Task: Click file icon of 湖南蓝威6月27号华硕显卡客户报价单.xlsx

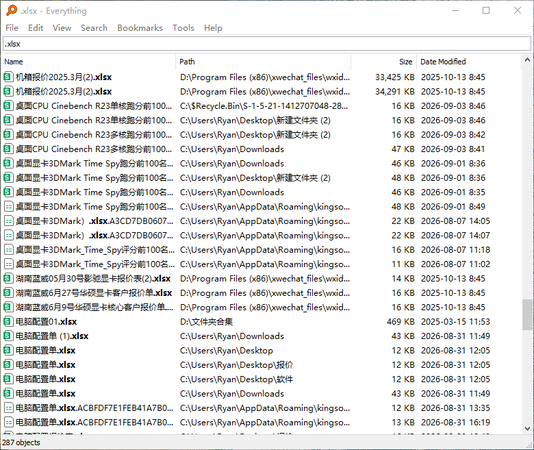Action: click(x=8, y=292)
